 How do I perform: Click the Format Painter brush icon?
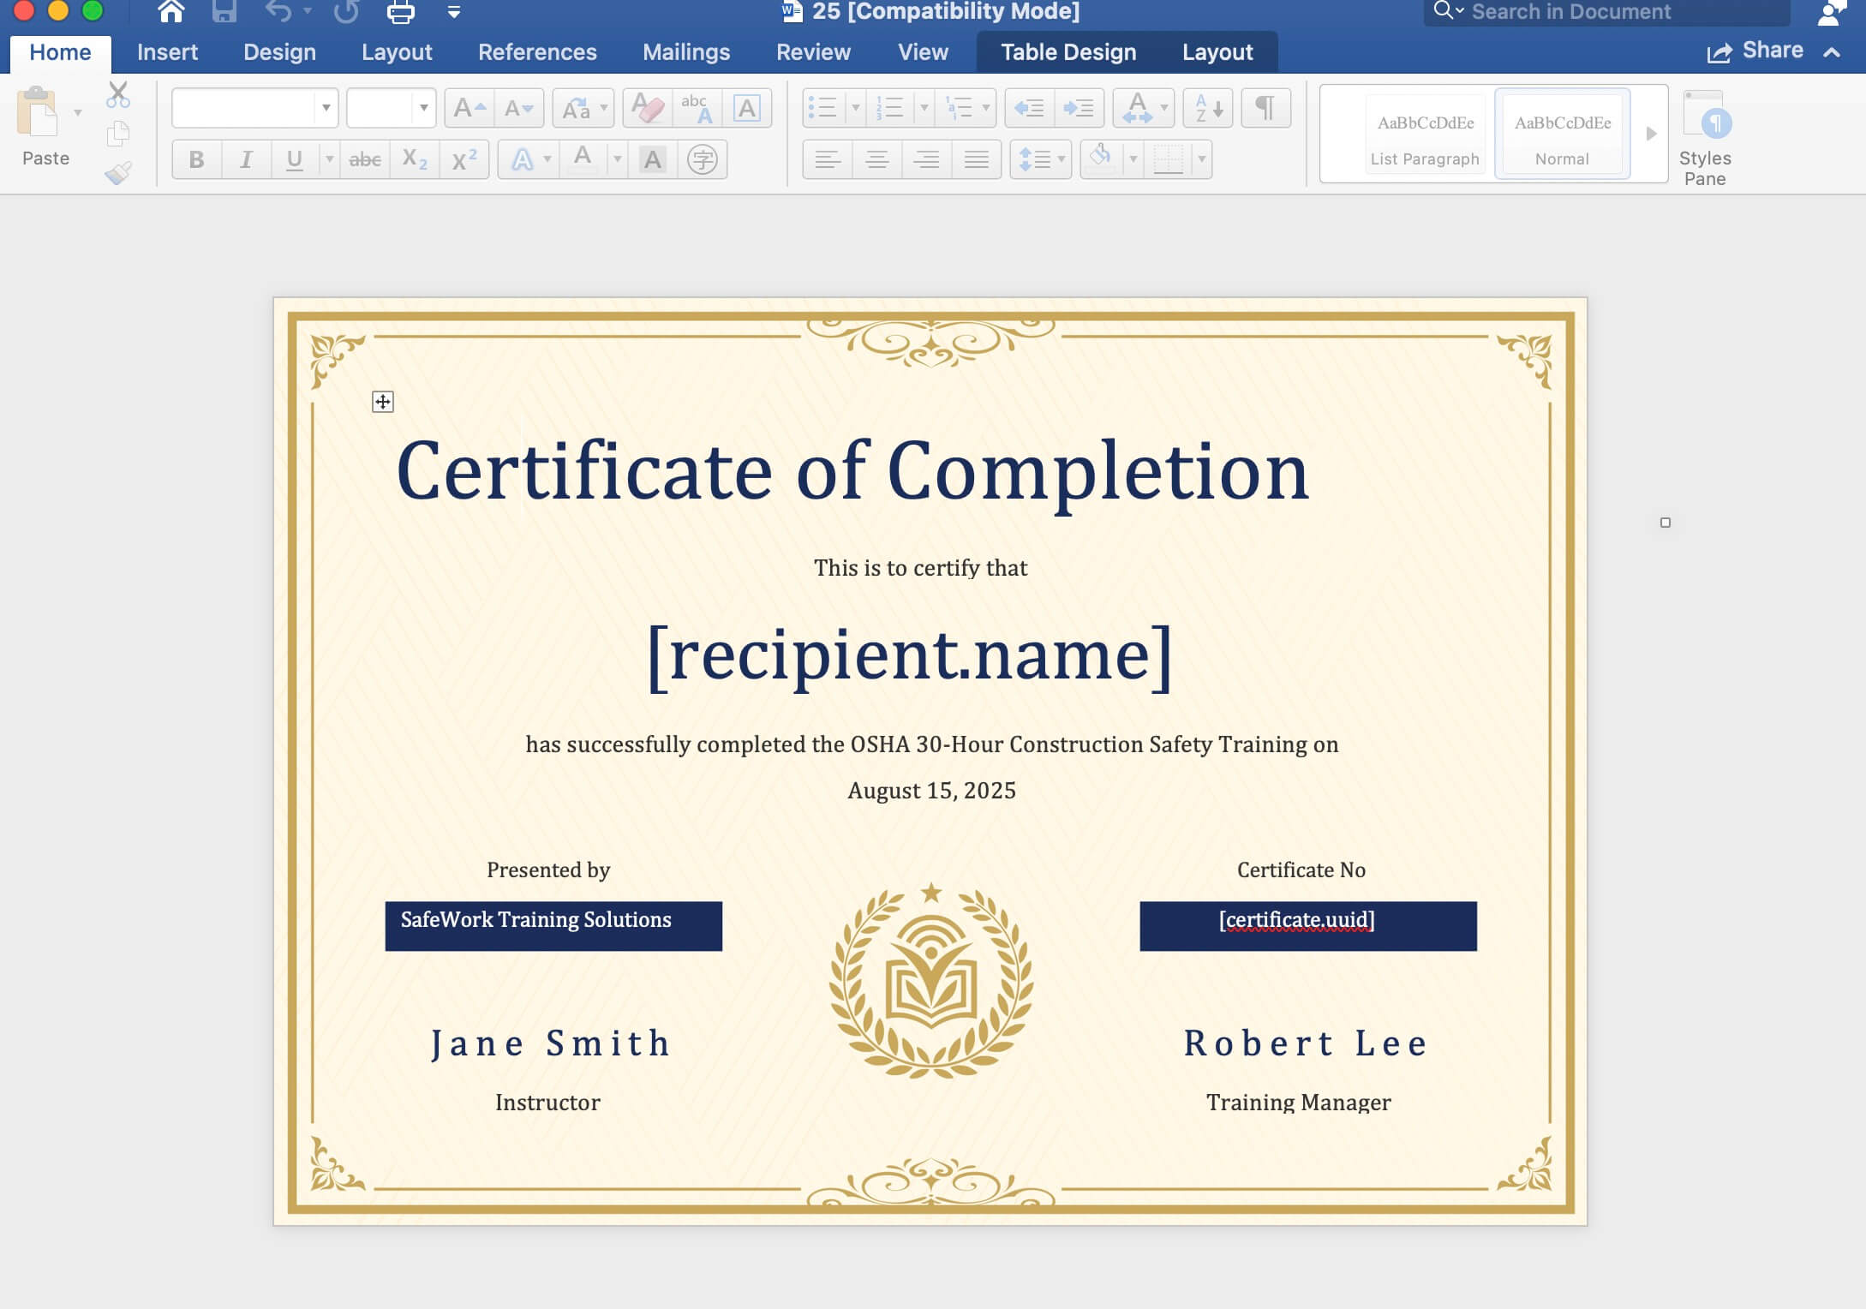coord(118,173)
